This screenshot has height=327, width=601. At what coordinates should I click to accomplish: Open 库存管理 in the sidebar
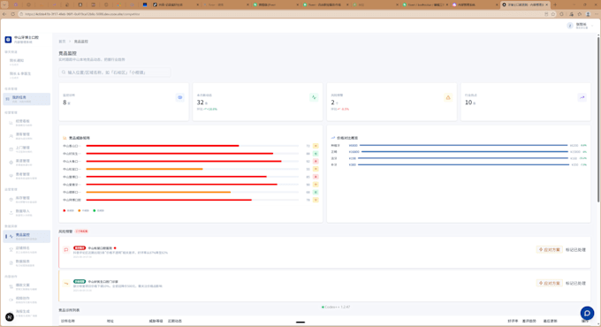pos(27,200)
